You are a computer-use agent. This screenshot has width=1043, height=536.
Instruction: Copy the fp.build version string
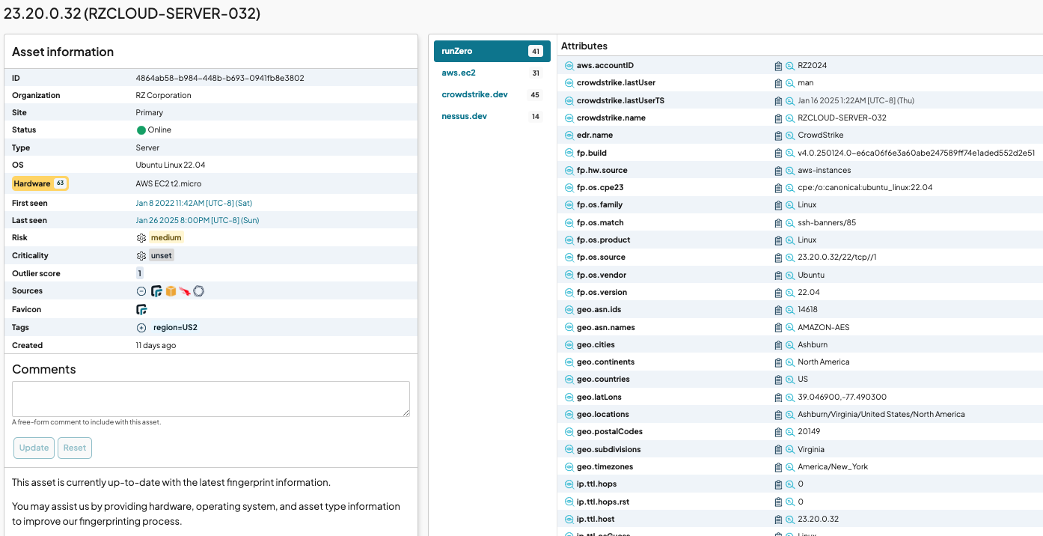point(778,153)
